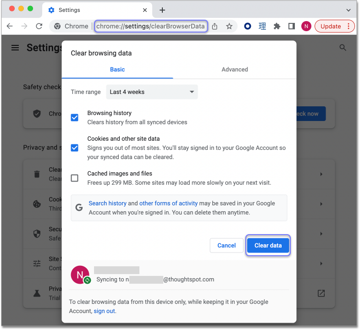The height and width of the screenshot is (330, 360).
Task: Open the Chrome Update menu
Action: 335,26
